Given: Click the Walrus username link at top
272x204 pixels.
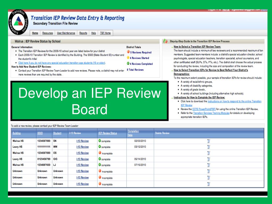Looking at the screenshot, I should pyautogui.click(x=226, y=10).
